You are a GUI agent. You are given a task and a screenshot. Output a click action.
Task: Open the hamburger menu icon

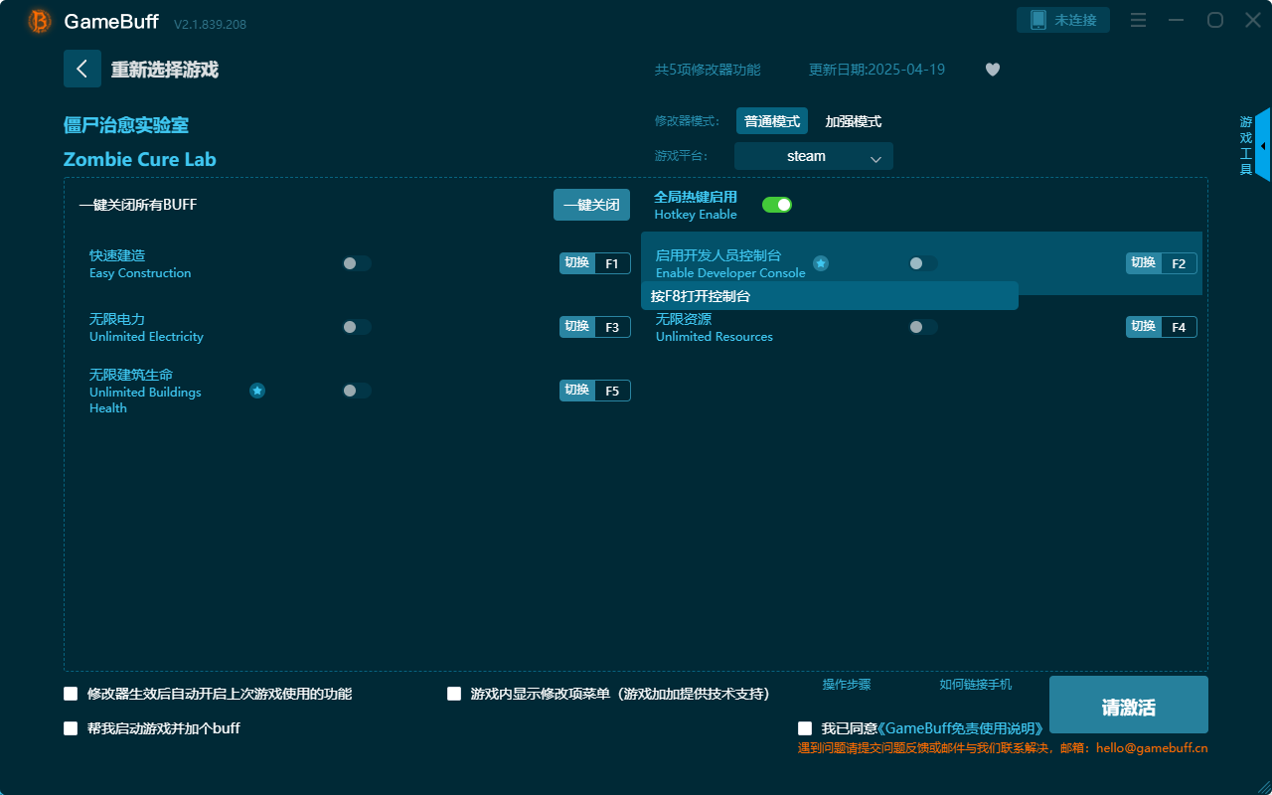coord(1137,19)
